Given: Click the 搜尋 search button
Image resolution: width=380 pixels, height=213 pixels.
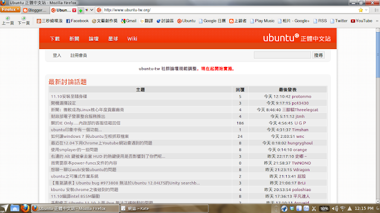Looking at the screenshot, I should point(318,55).
